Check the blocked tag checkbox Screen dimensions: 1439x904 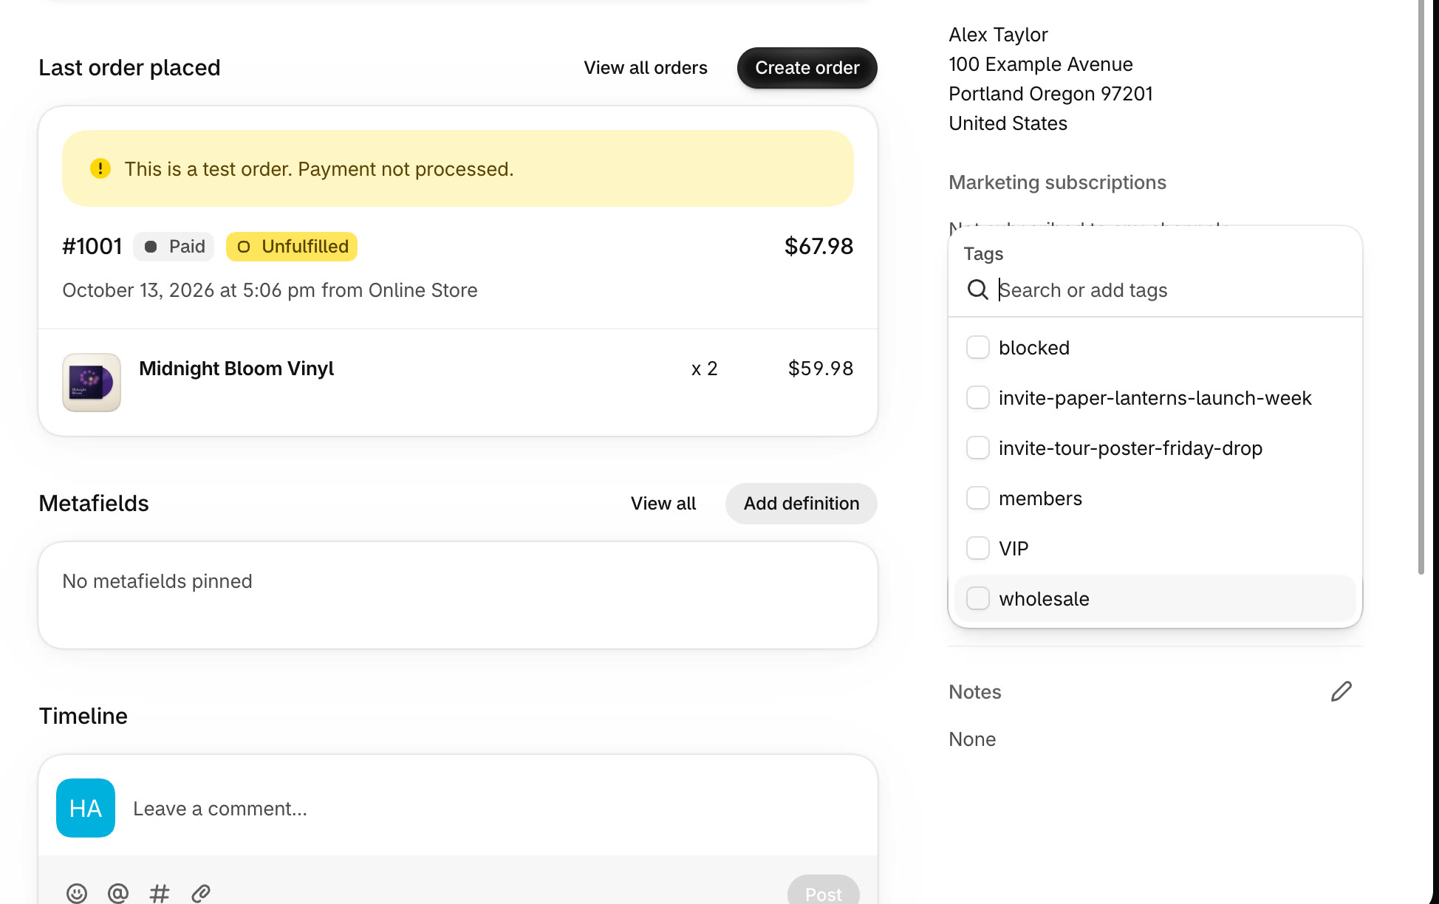coord(978,347)
